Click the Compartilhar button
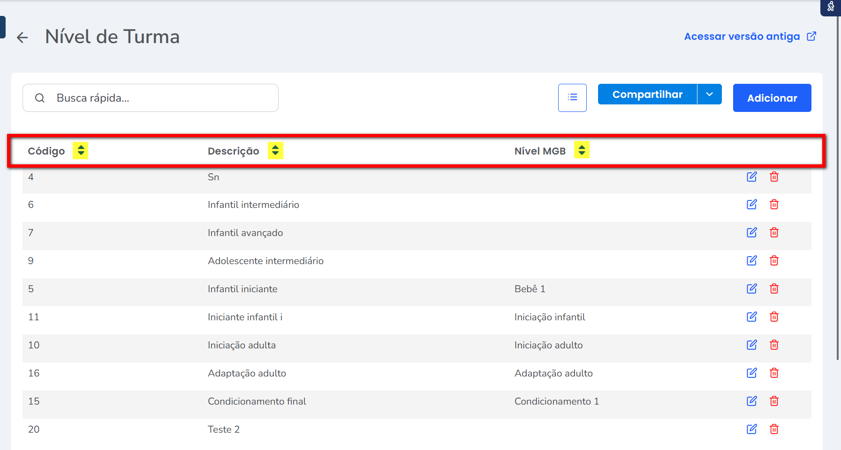This screenshot has width=841, height=450. point(647,95)
